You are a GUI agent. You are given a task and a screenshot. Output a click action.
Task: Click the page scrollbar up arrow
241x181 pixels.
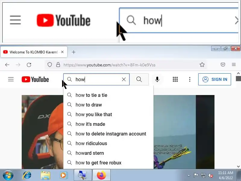238,73
